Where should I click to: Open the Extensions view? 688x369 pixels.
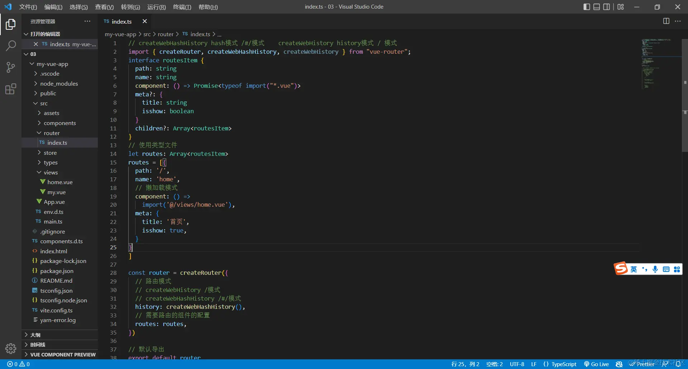[11, 89]
